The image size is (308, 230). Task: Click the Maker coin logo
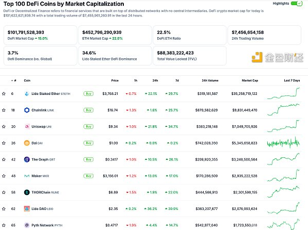[x=27, y=176]
